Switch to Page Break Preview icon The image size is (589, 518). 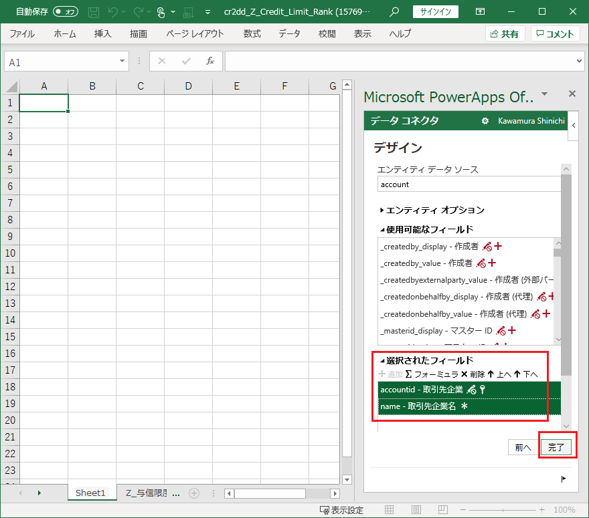point(443,510)
